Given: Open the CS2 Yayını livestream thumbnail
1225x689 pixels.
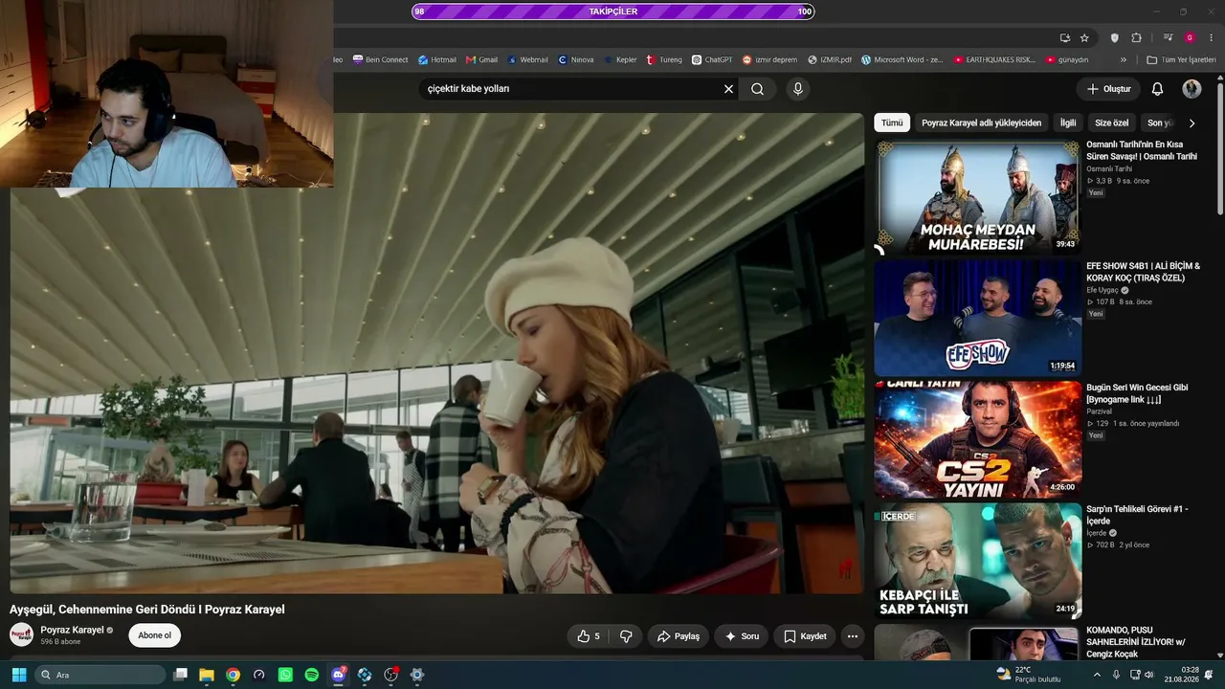Looking at the screenshot, I should click(978, 439).
